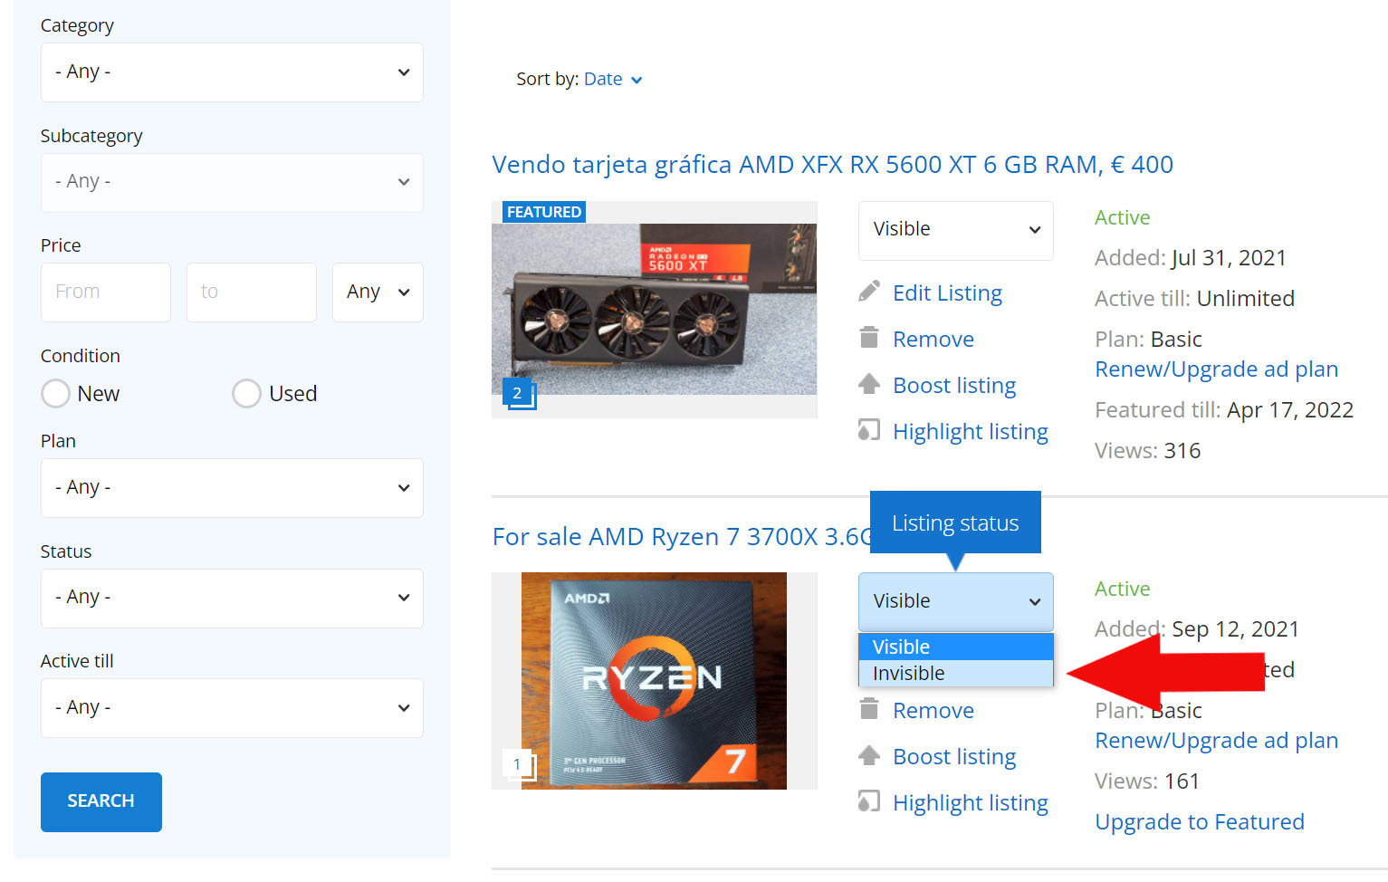Click boost arrow icon for Ryzen listing
The height and width of the screenshot is (882, 1388).
pos(869,755)
